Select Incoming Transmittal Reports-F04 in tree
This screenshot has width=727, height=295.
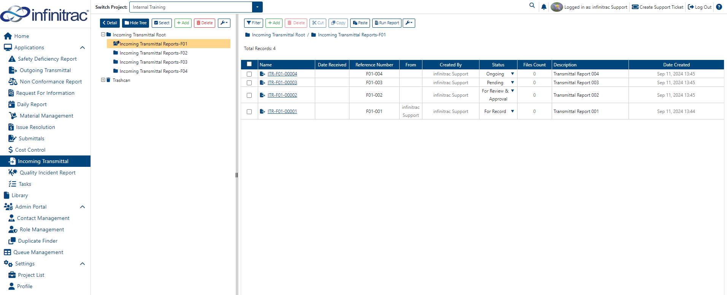coord(153,71)
